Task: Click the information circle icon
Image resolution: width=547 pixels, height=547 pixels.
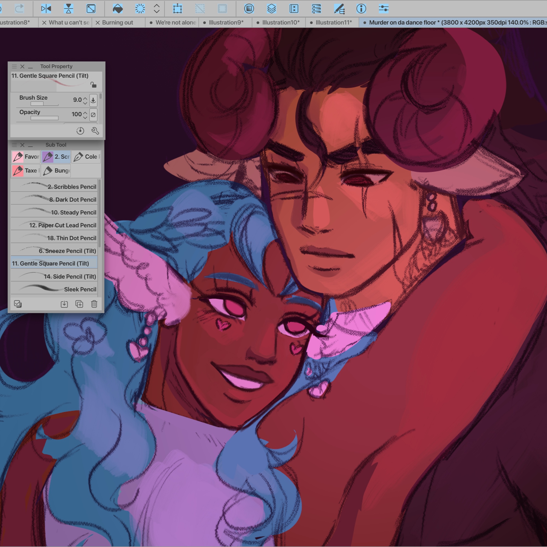Action: [x=361, y=9]
